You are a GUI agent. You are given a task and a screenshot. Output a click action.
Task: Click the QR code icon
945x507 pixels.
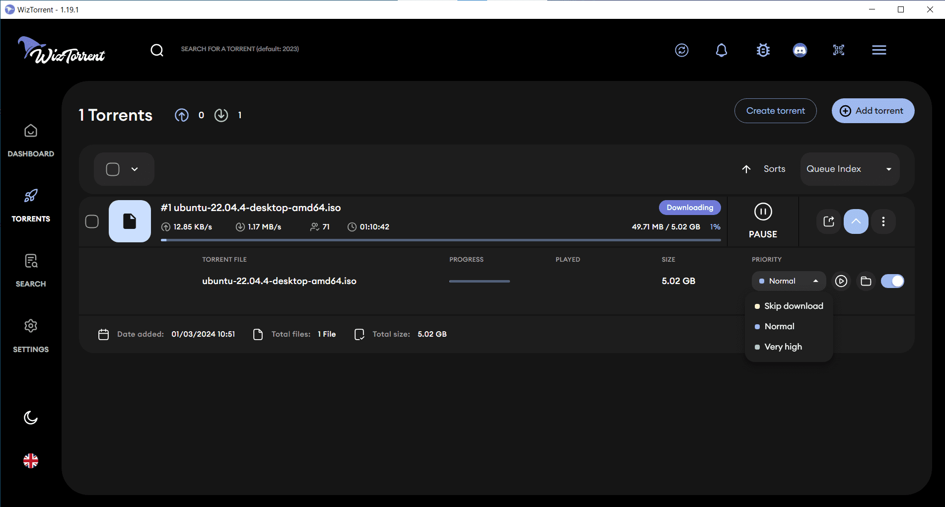pos(839,50)
